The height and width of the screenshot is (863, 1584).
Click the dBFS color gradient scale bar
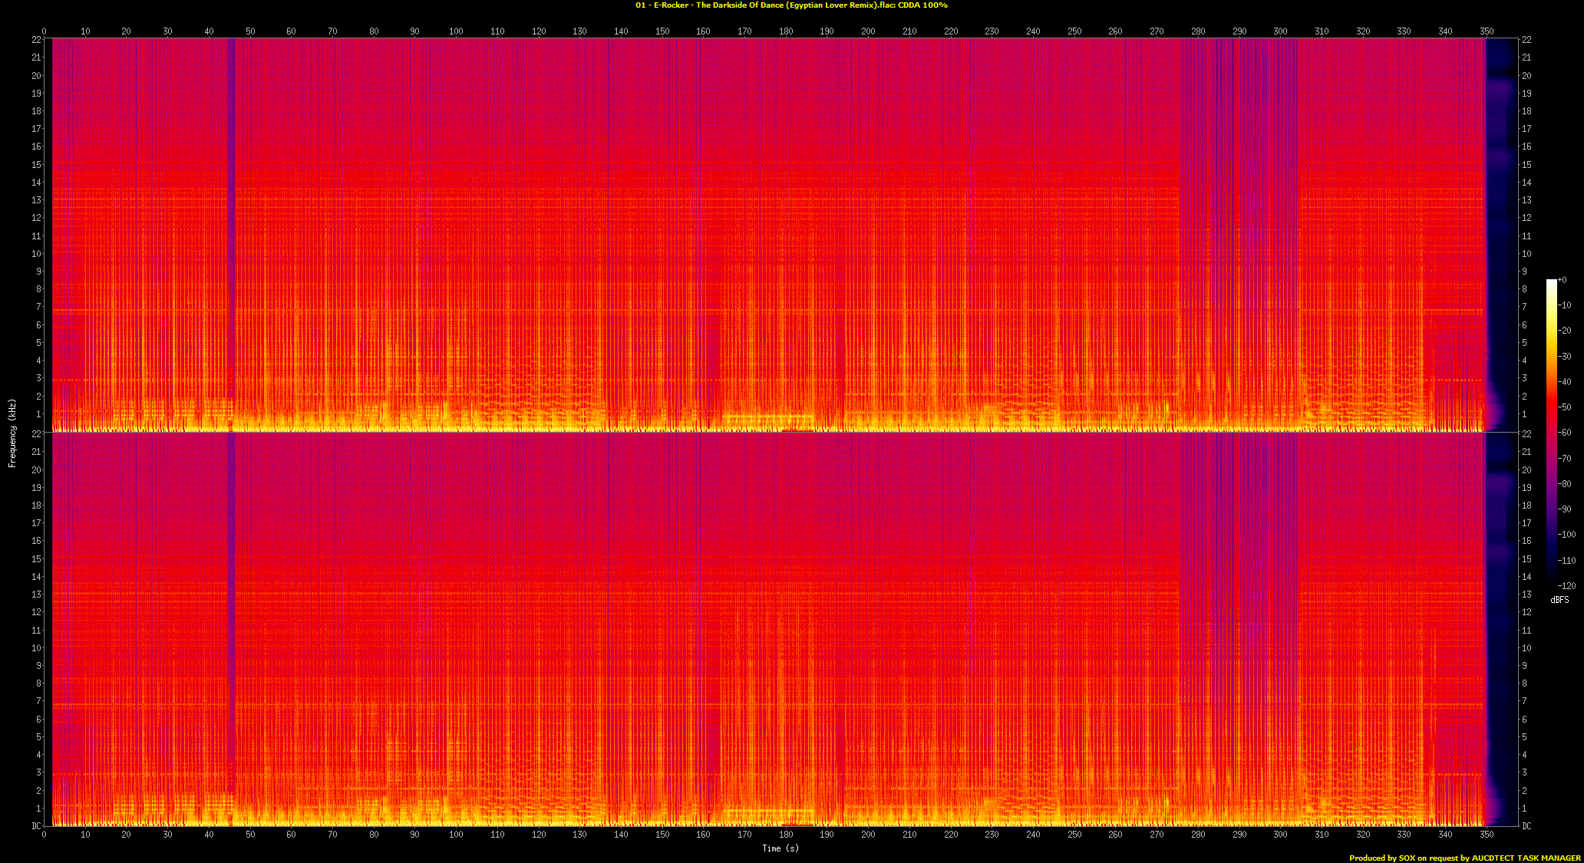click(1551, 433)
